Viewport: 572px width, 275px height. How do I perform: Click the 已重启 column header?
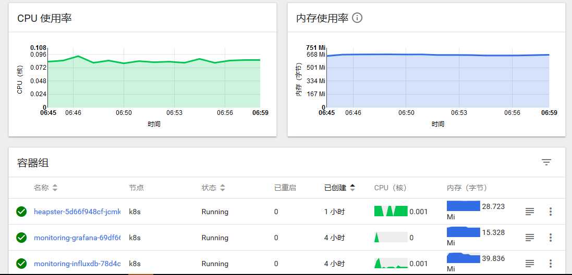click(285, 188)
